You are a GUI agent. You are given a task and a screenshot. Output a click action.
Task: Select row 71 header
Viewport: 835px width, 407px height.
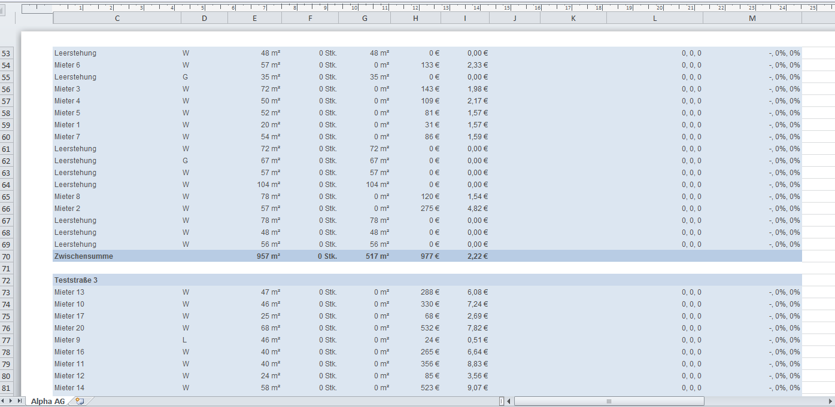[6, 268]
